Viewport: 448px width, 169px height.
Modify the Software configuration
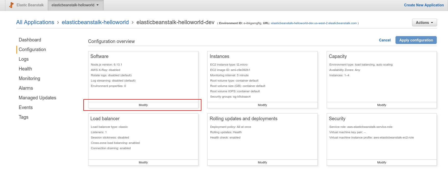pos(143,105)
